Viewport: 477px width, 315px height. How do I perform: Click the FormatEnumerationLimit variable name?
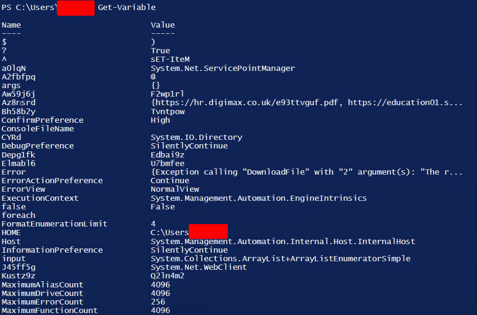pos(54,224)
